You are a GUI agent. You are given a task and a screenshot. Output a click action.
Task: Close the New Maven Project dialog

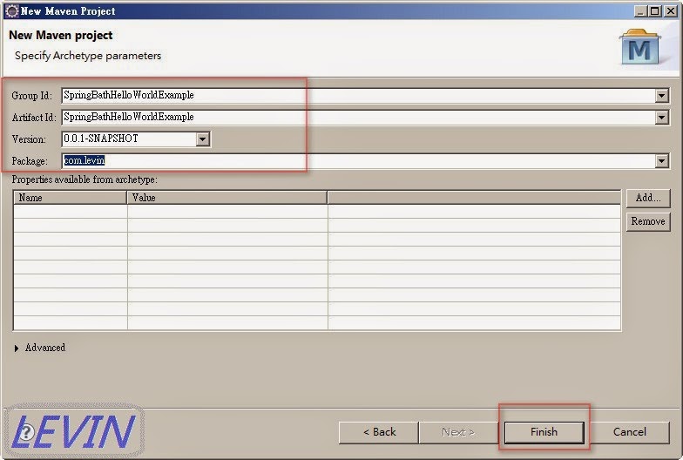click(671, 11)
